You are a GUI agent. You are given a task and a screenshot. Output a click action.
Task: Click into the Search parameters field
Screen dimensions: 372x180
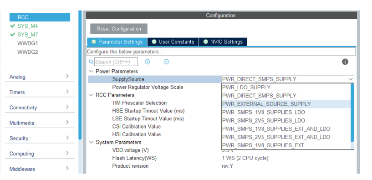(x=116, y=62)
